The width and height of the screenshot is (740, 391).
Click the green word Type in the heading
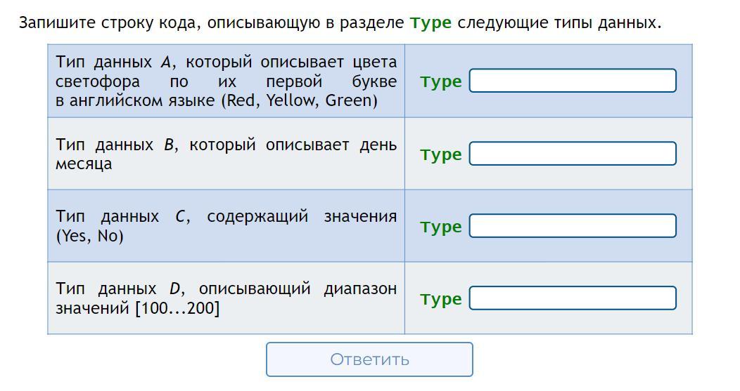pos(430,22)
